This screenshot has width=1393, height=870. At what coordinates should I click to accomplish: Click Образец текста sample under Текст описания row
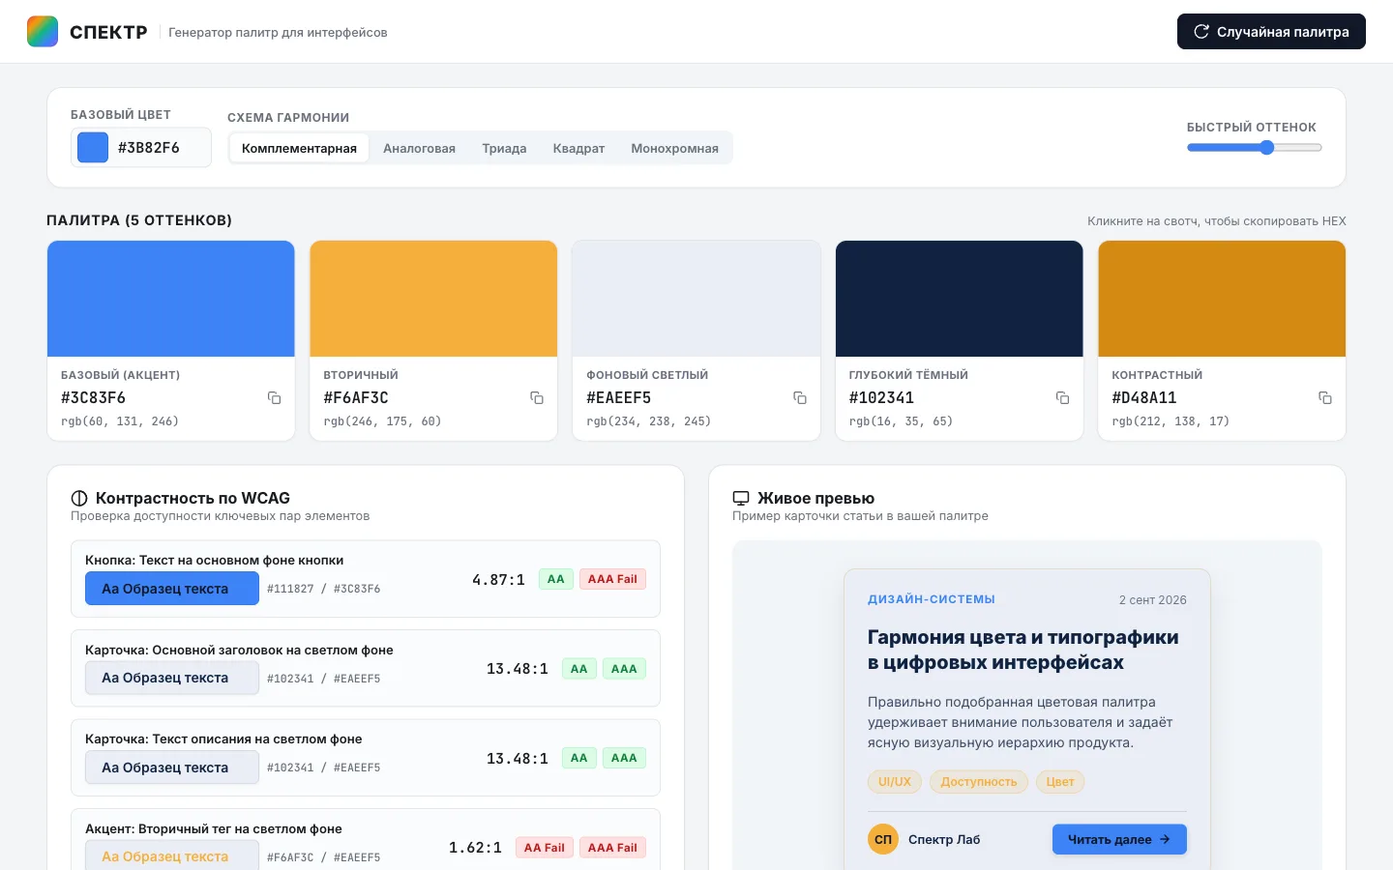coord(172,768)
